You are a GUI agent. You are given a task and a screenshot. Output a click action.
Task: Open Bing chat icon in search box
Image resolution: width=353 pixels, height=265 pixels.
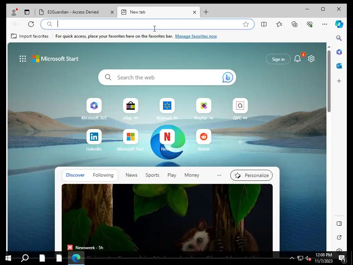click(x=228, y=78)
